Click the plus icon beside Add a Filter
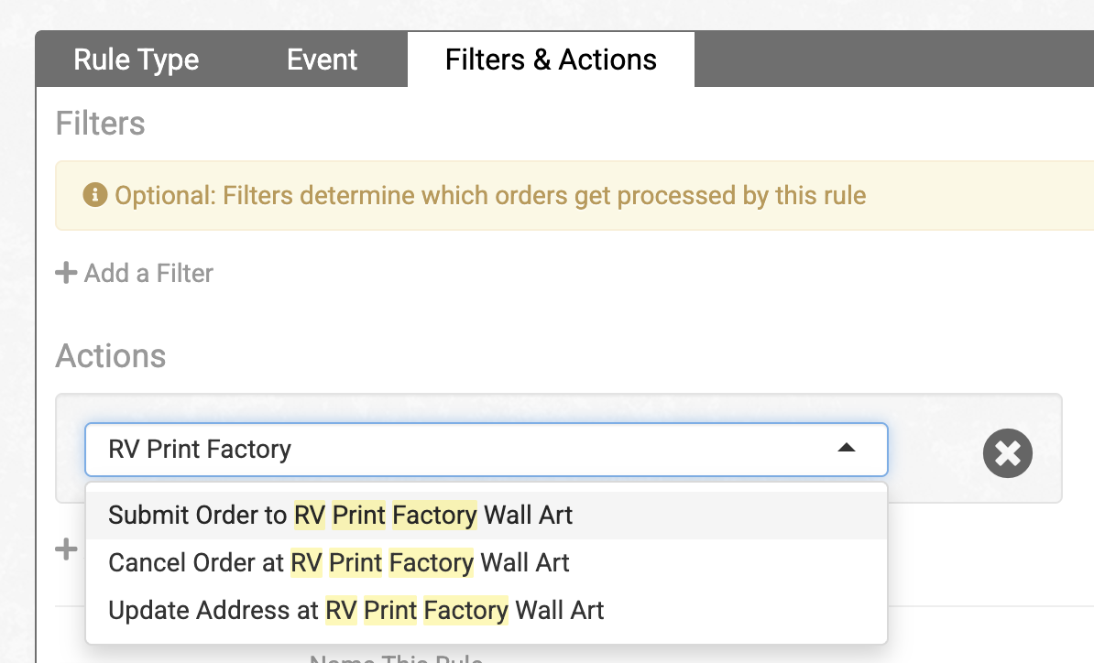The width and height of the screenshot is (1094, 663). coord(66,273)
